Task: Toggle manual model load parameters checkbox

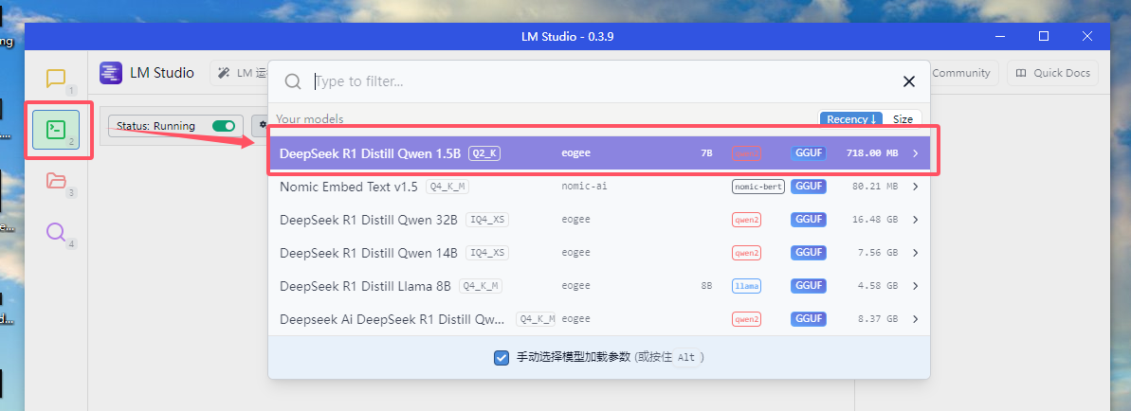Action: pos(502,357)
